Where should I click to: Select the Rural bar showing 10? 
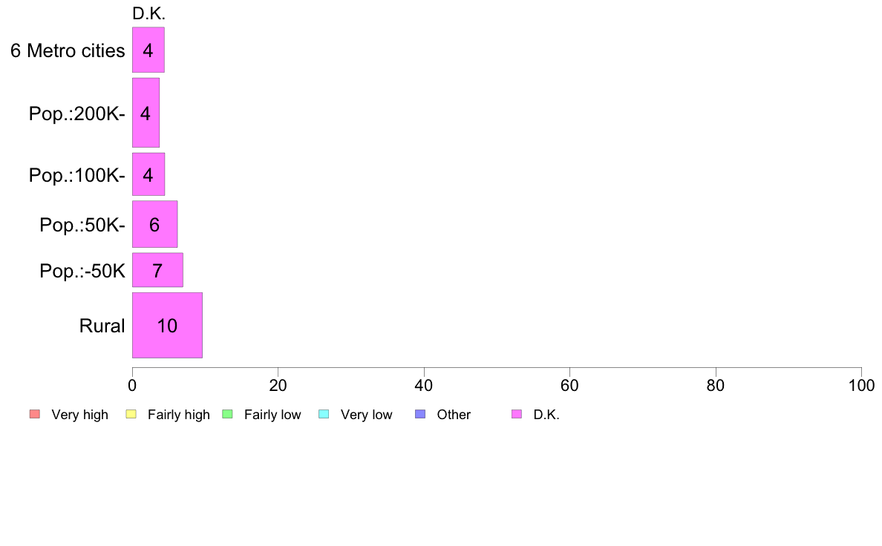coord(167,325)
